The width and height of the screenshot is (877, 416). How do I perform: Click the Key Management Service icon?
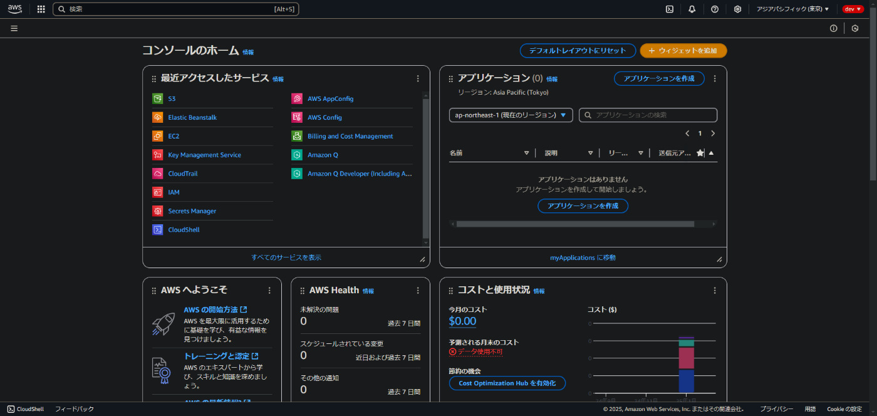pos(157,155)
